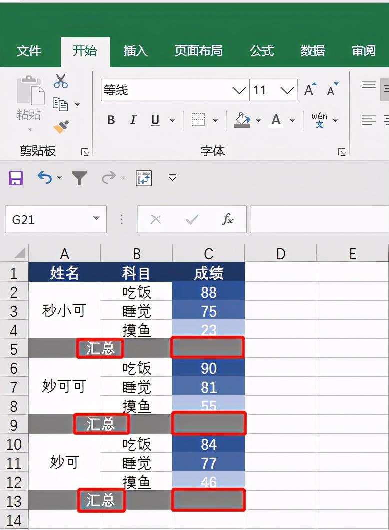
Task: Open font color dropdown arrow
Action: [x=292, y=120]
